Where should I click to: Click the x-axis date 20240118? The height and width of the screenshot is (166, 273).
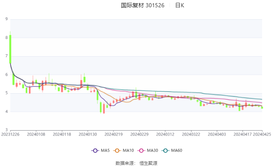click(62, 134)
